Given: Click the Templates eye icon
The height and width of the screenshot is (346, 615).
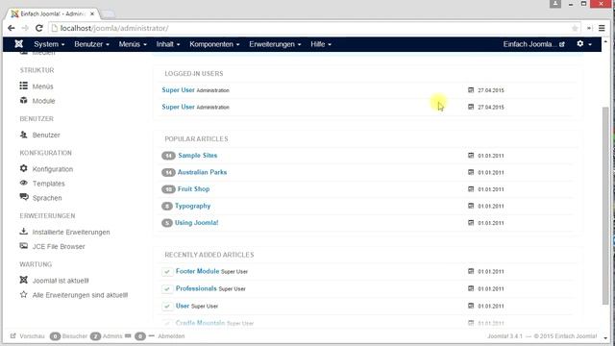Looking at the screenshot, I should tap(23, 183).
